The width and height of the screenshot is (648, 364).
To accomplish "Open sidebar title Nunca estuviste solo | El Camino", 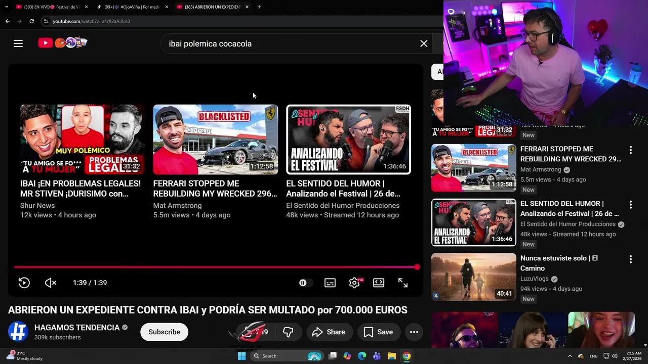I will click(x=559, y=263).
